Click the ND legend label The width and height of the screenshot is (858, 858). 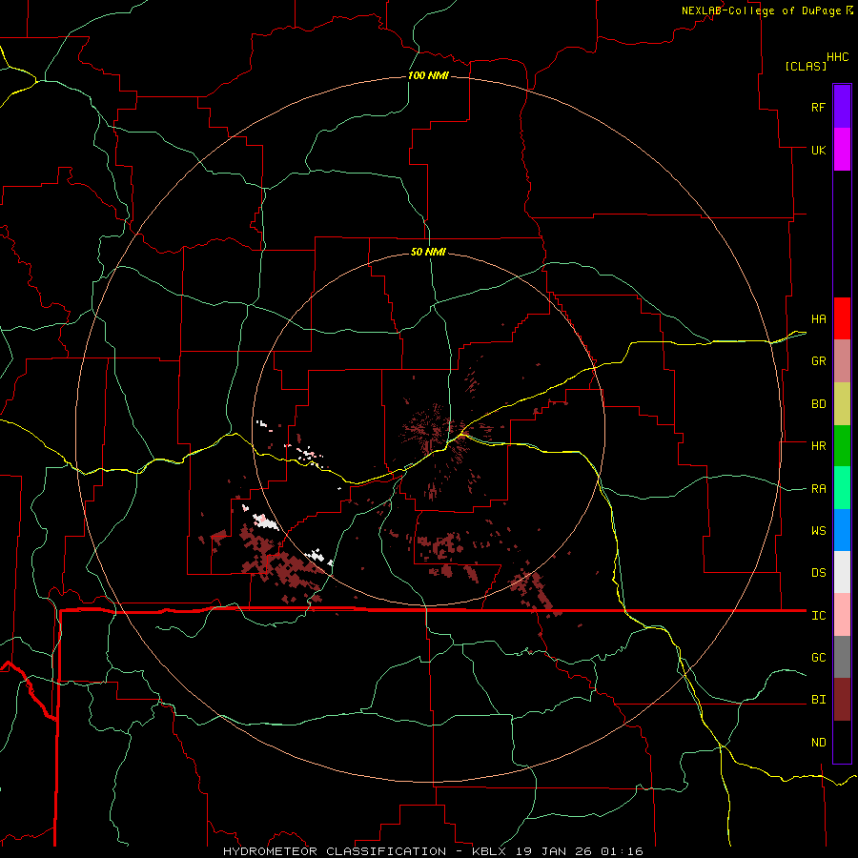[818, 743]
